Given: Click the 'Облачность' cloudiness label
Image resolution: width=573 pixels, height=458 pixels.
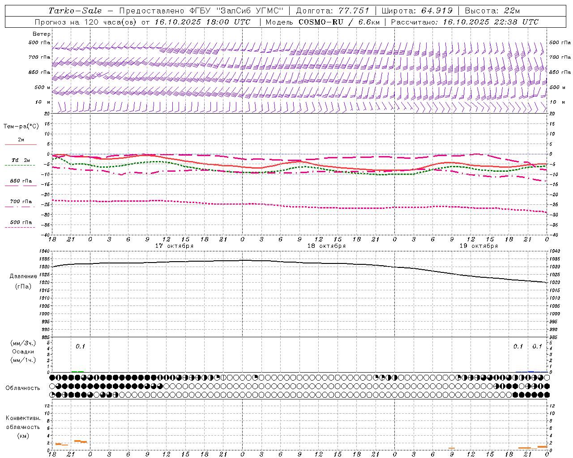Looking at the screenshot, I should click(x=23, y=388).
